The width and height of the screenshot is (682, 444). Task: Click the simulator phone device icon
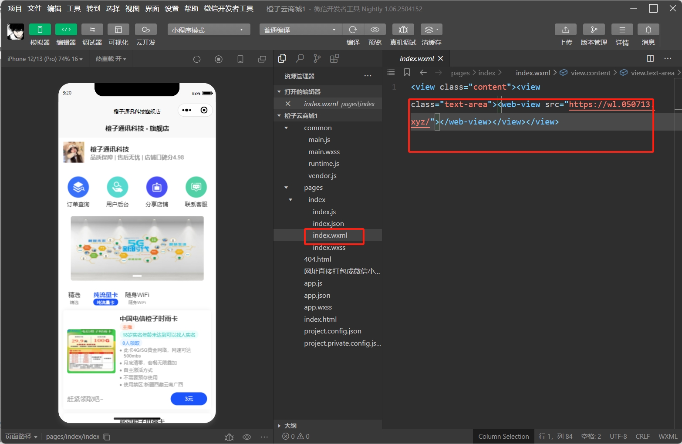pos(240,59)
